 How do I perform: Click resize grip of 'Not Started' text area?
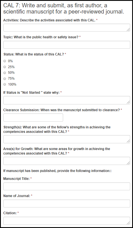128,102
